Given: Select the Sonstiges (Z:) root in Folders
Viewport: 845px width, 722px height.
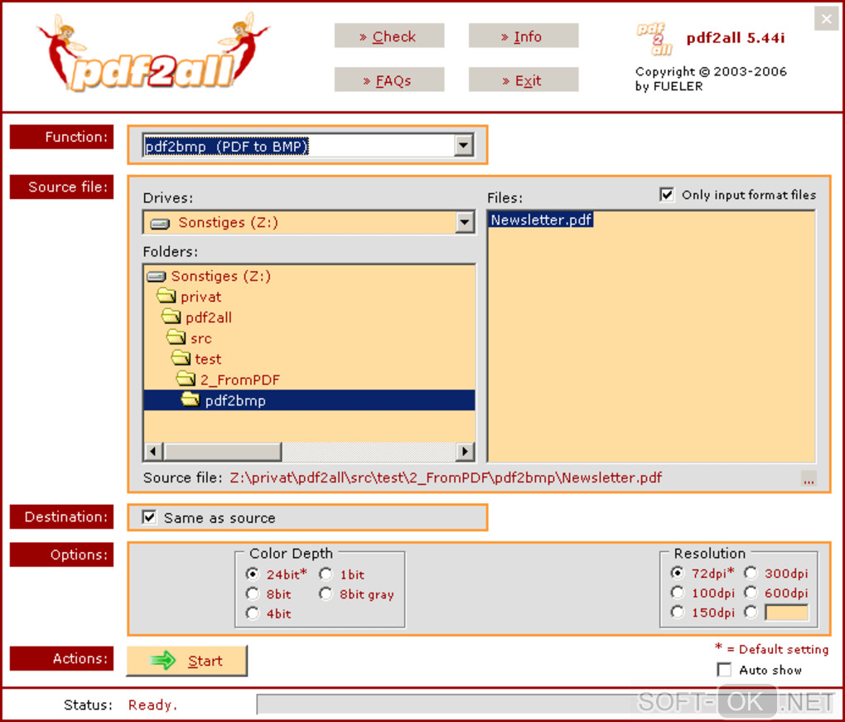Looking at the screenshot, I should click(x=220, y=276).
